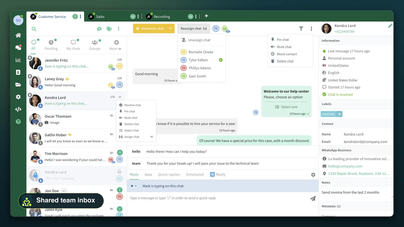Choose Select chat in context menu
Screen dimensions: 404x227
point(136,130)
